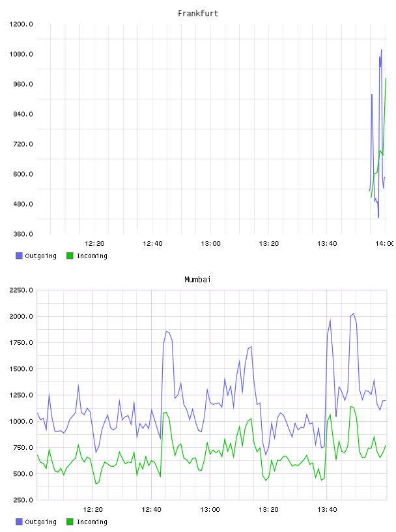
Task: Click the 840.0 y-axis label on Frankfurt chart
Action: (23, 114)
